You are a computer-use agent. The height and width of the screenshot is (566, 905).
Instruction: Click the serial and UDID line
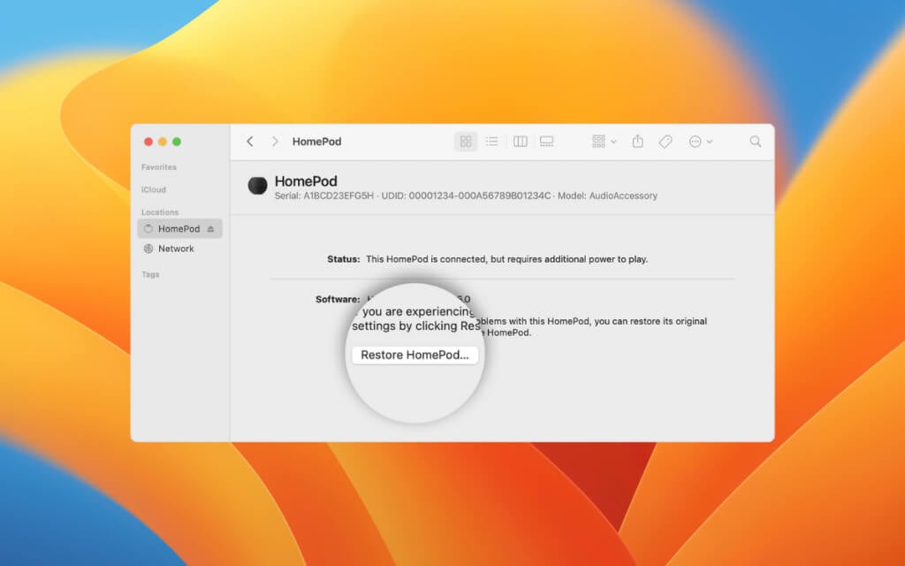[466, 195]
